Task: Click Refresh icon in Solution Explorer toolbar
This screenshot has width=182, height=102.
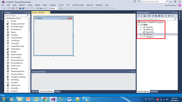Action: [156, 16]
